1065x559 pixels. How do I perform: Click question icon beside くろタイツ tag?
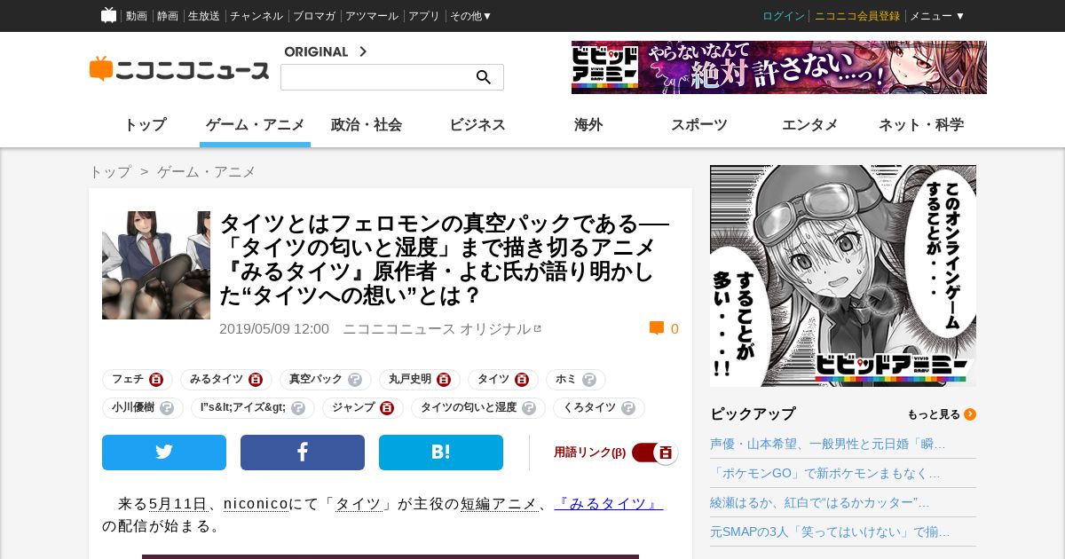(x=628, y=408)
